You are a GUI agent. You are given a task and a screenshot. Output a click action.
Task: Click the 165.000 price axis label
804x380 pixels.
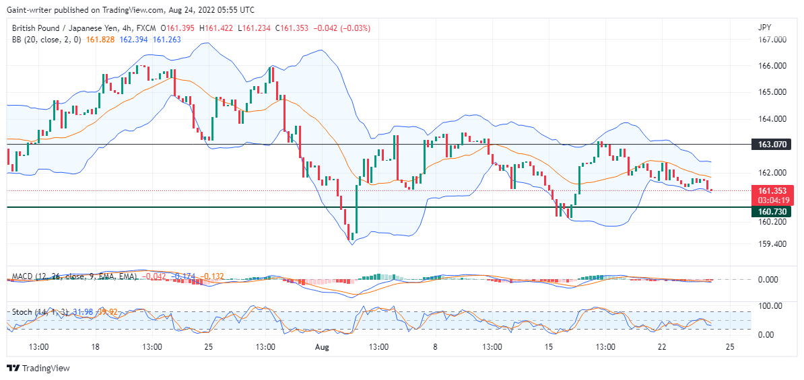772,93
